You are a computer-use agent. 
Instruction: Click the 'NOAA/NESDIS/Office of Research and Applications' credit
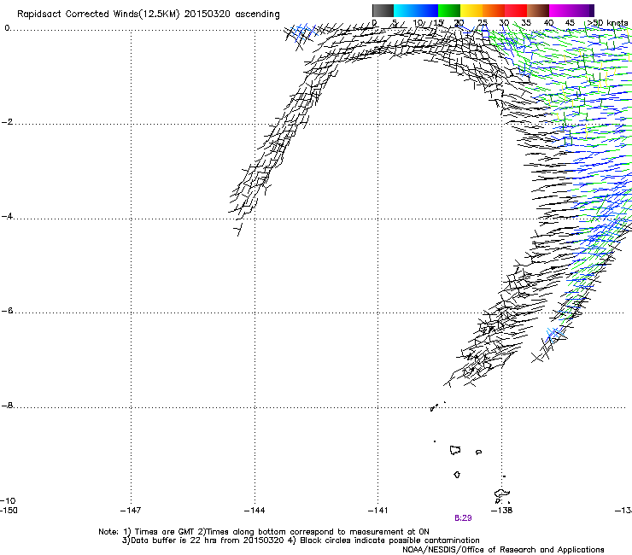click(x=503, y=550)
